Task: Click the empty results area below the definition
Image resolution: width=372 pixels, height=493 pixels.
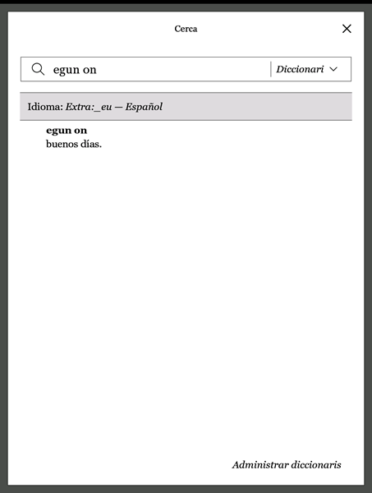Action: tap(186, 299)
